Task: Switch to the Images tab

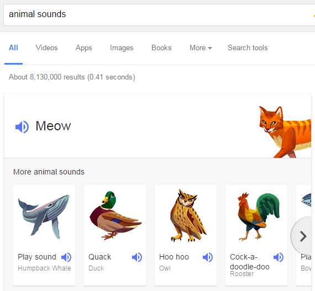Action: 122,48
